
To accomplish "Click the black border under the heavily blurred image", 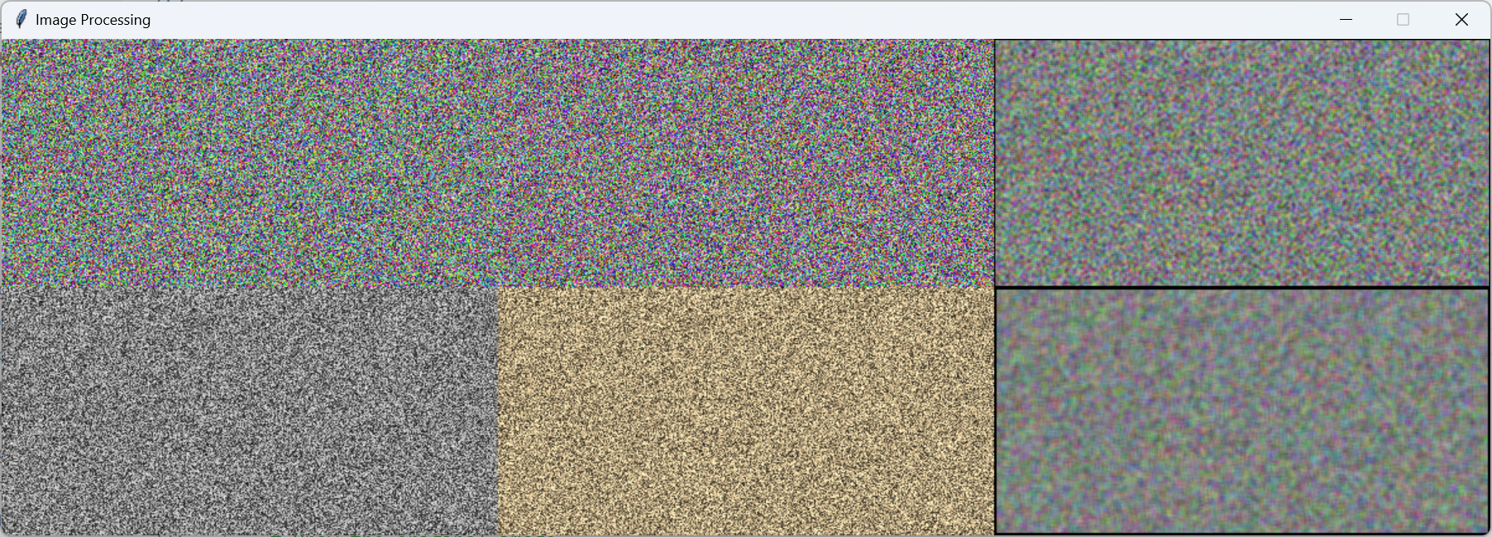I will (x=1242, y=534).
